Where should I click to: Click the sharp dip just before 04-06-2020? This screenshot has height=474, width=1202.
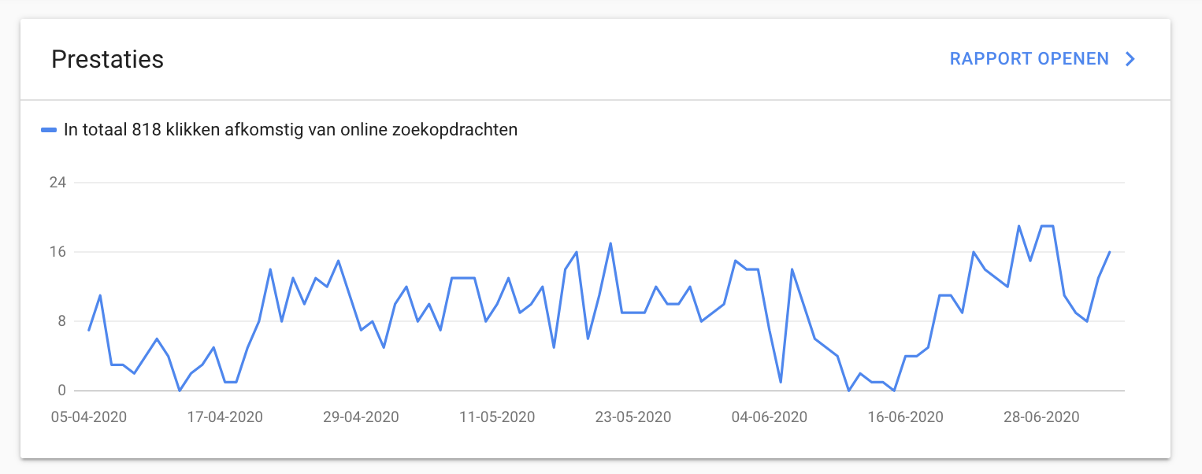pyautogui.click(x=781, y=382)
